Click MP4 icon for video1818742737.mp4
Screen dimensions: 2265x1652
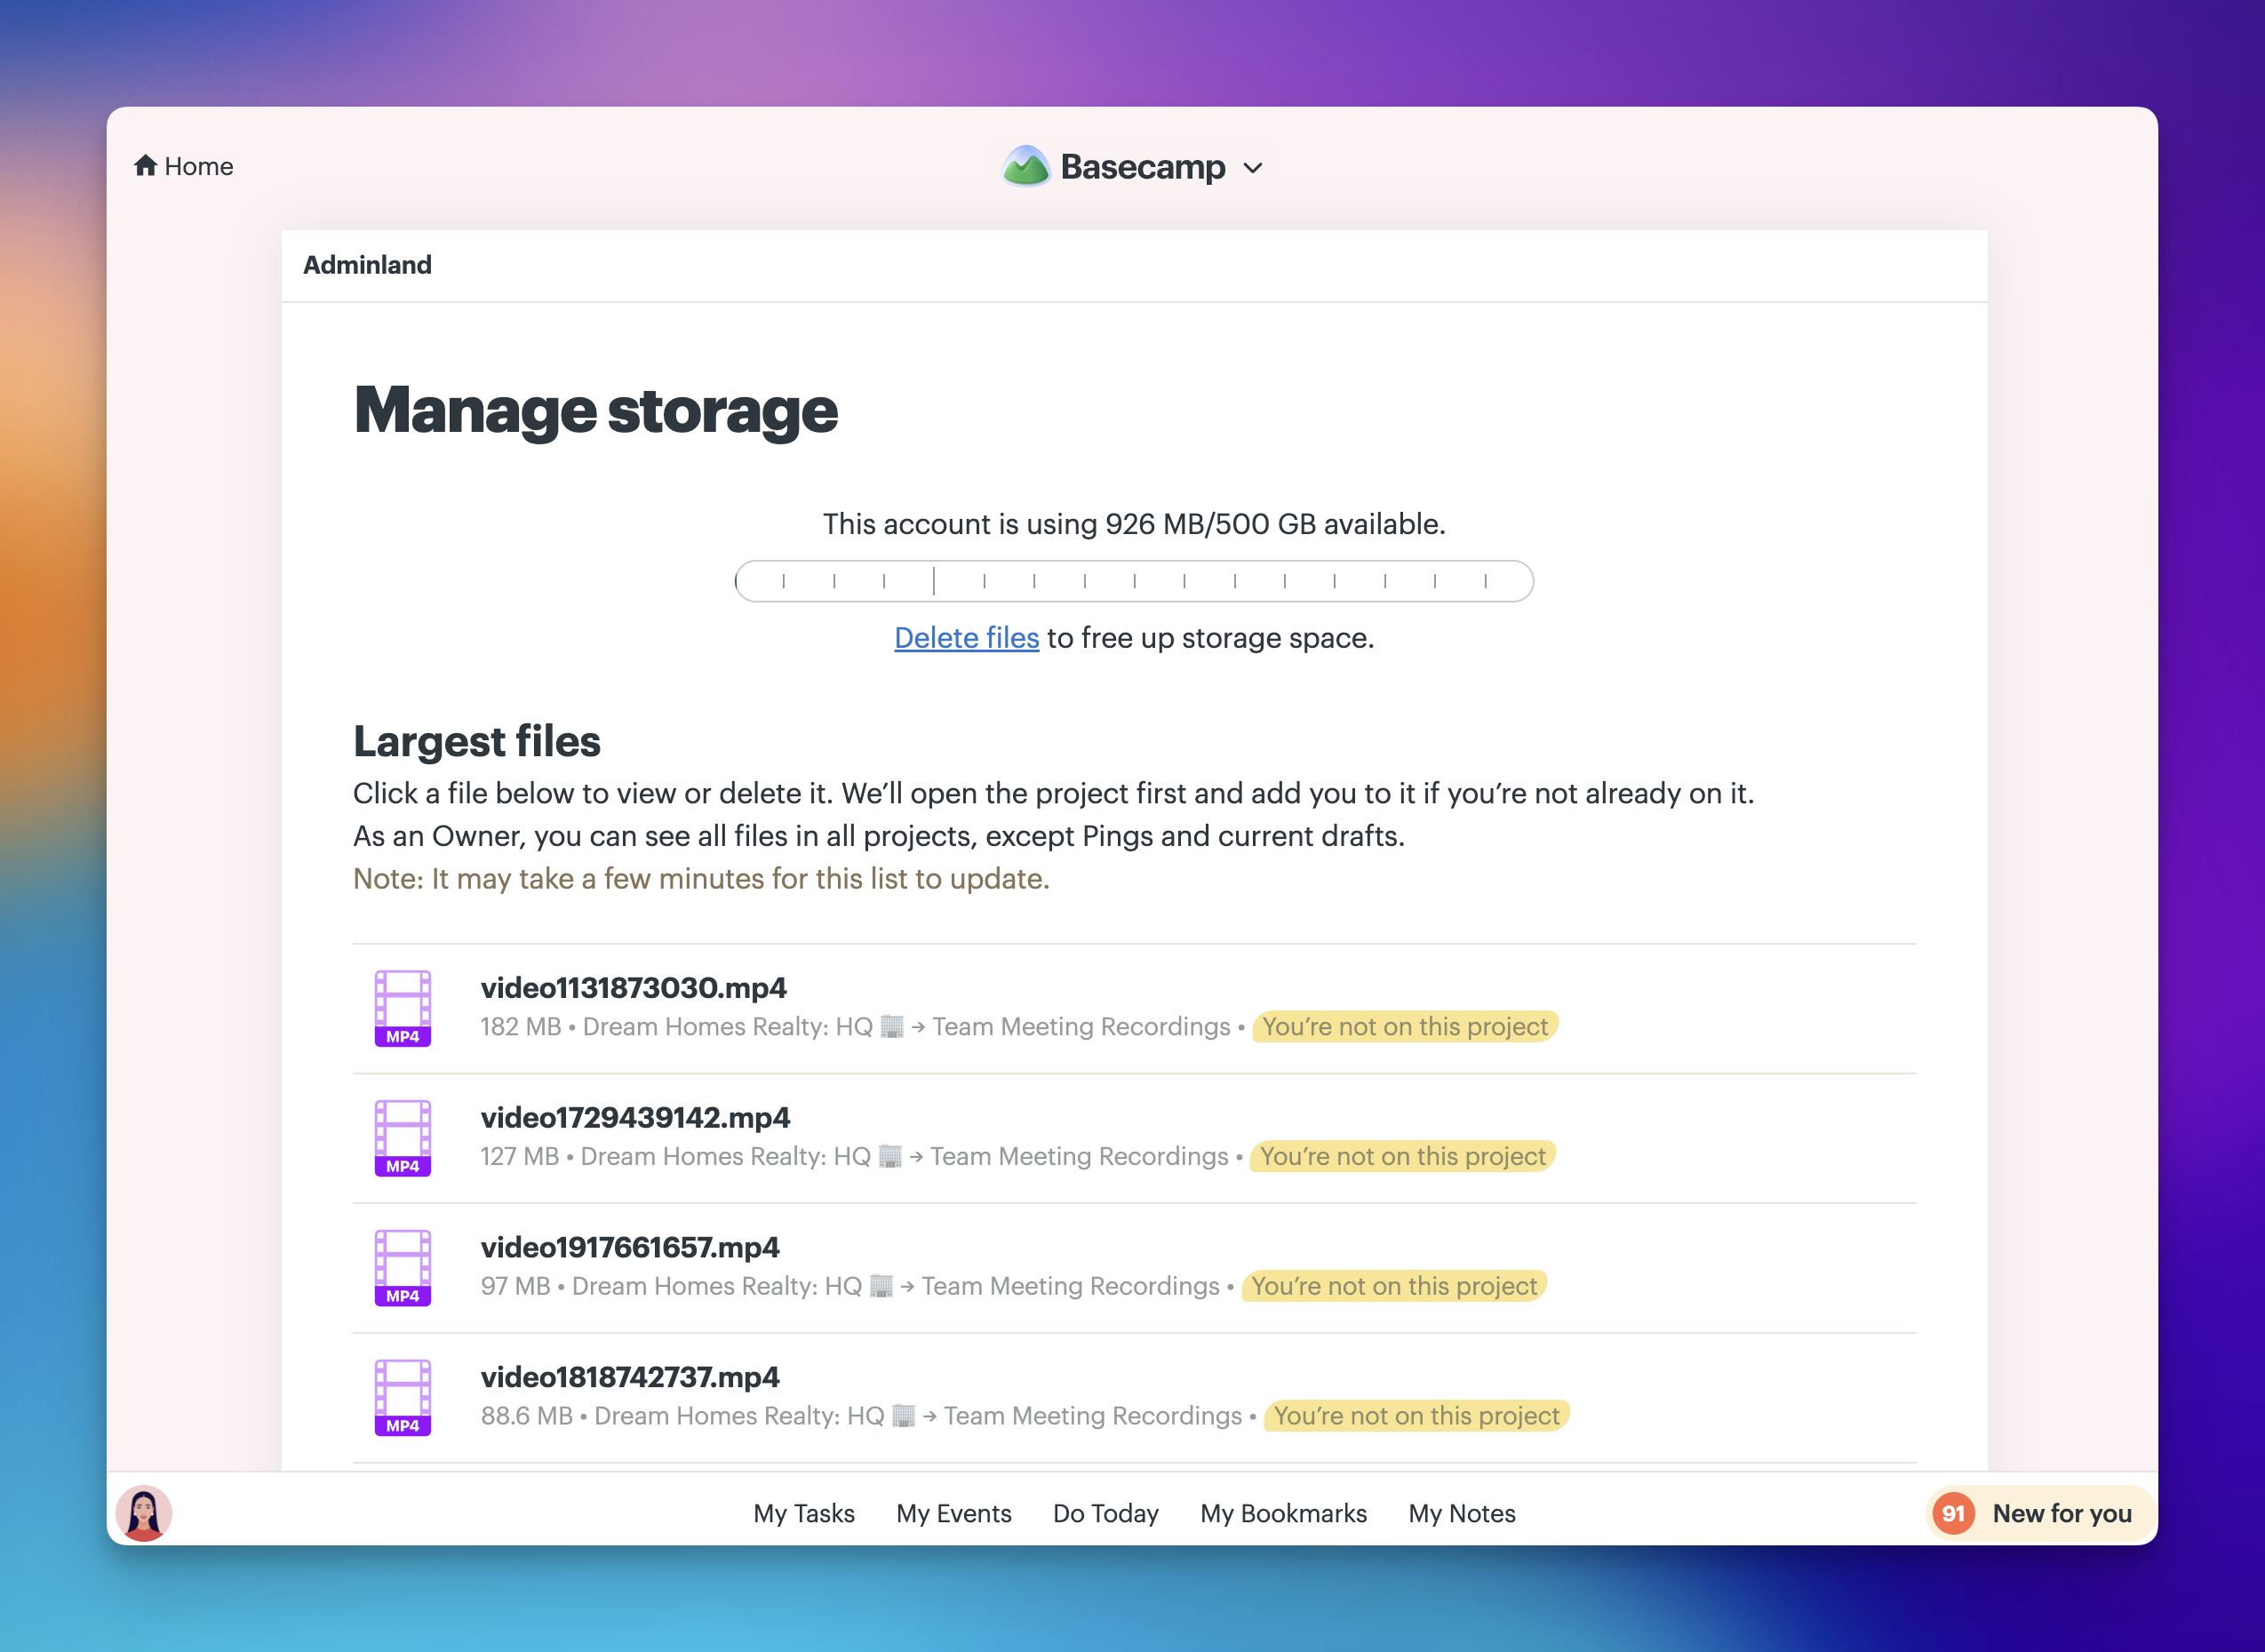click(403, 1398)
